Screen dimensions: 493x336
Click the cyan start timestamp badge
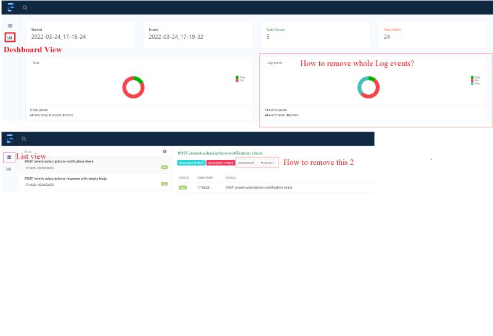(191, 162)
